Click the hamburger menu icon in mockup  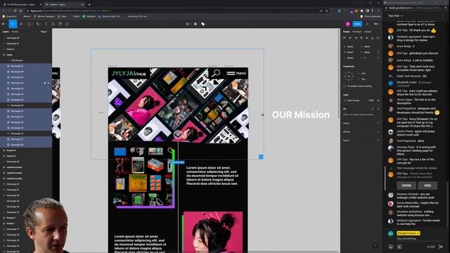pos(231,73)
